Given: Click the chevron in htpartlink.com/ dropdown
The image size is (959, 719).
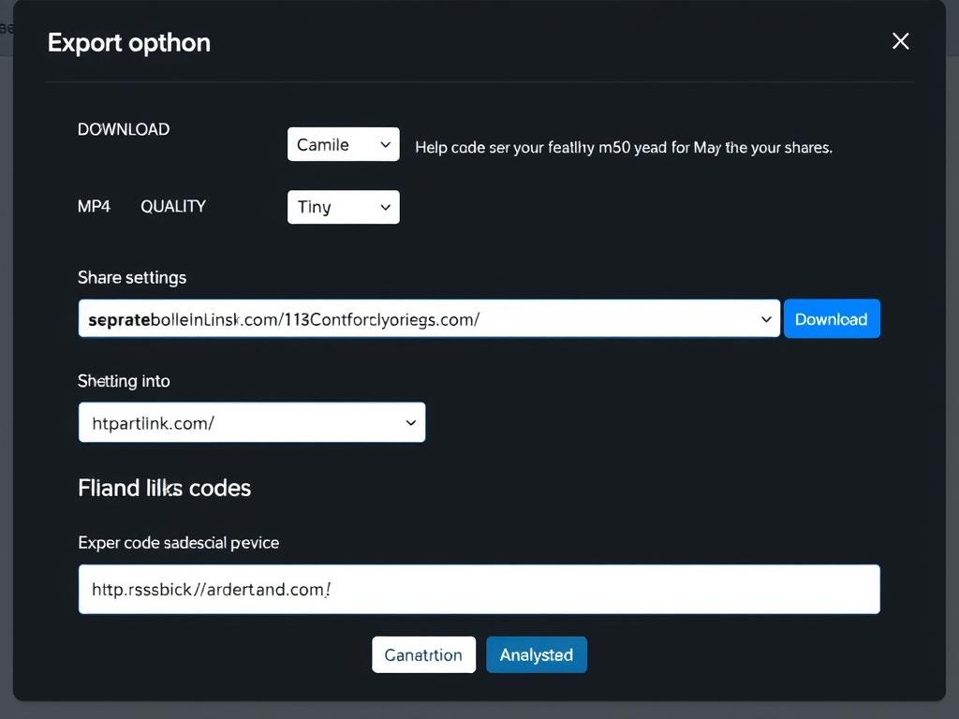Looking at the screenshot, I should (x=410, y=423).
